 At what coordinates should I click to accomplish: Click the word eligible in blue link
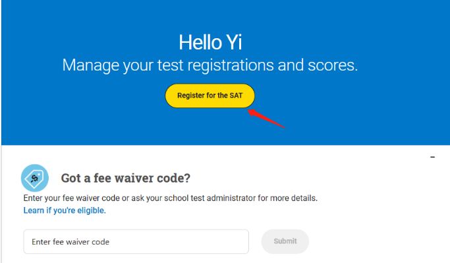coord(92,210)
